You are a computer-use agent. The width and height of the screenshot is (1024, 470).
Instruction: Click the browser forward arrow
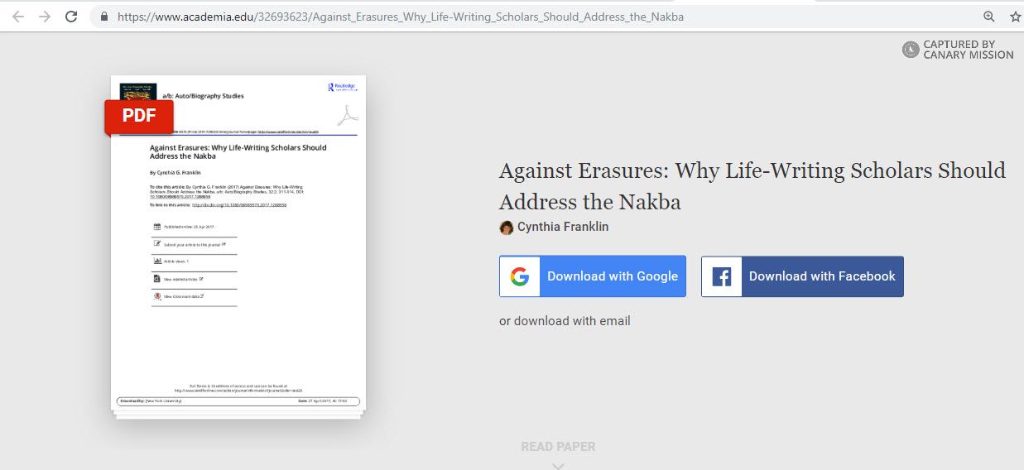click(45, 17)
